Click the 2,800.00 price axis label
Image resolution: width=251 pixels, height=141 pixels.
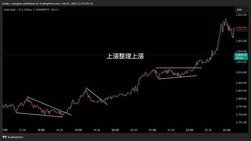(241, 99)
